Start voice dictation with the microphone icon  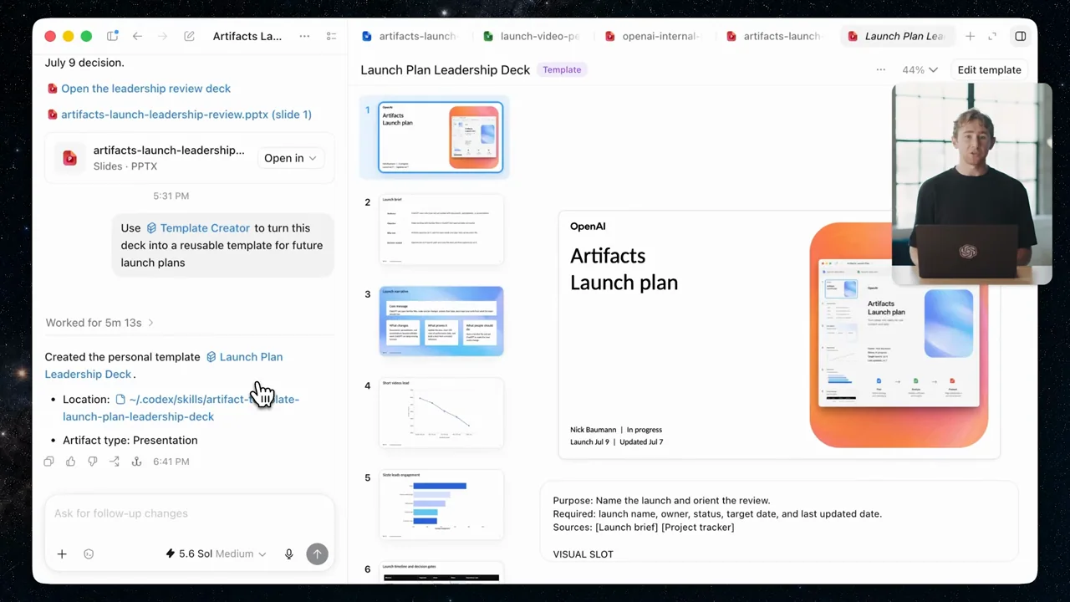(x=289, y=554)
